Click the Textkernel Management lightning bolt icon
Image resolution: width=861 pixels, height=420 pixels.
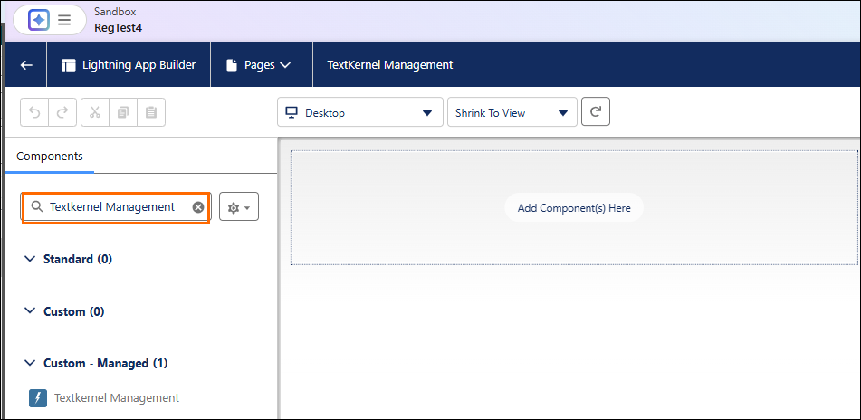pyautogui.click(x=38, y=398)
